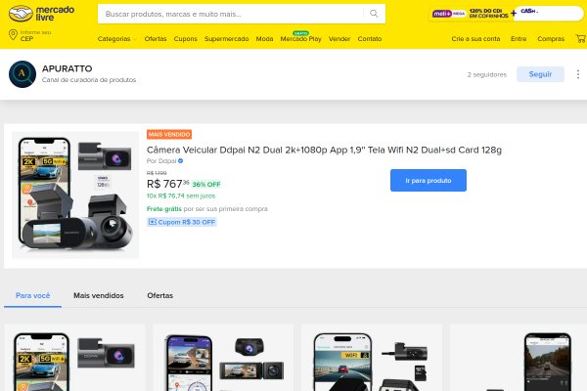
Task: Click the R$ 767 price
Action: (x=167, y=184)
